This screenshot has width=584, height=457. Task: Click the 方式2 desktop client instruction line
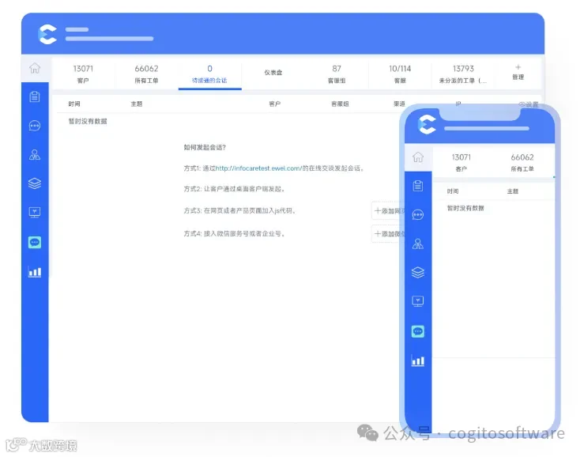click(235, 189)
